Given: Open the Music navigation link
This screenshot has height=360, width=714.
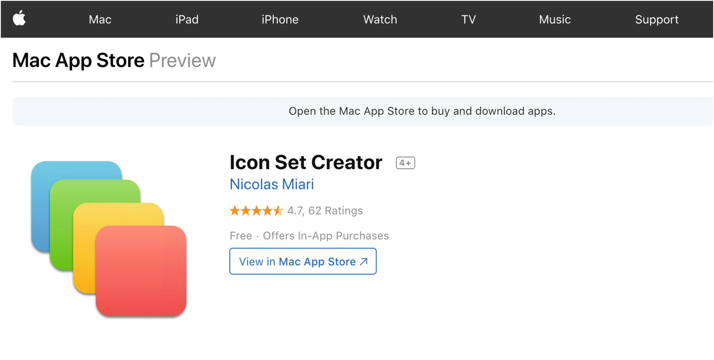Looking at the screenshot, I should [x=555, y=19].
